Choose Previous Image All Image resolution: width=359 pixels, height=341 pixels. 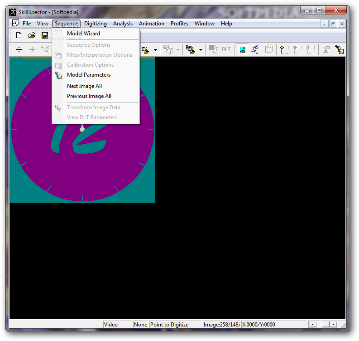click(x=96, y=96)
